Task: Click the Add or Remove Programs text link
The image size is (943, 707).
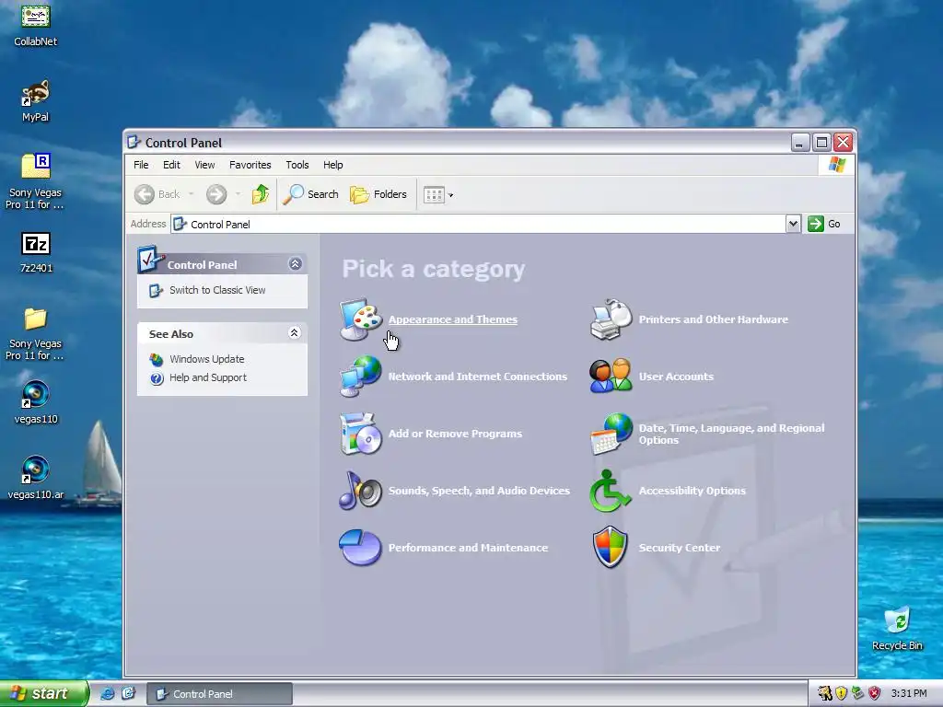Action: (x=455, y=434)
